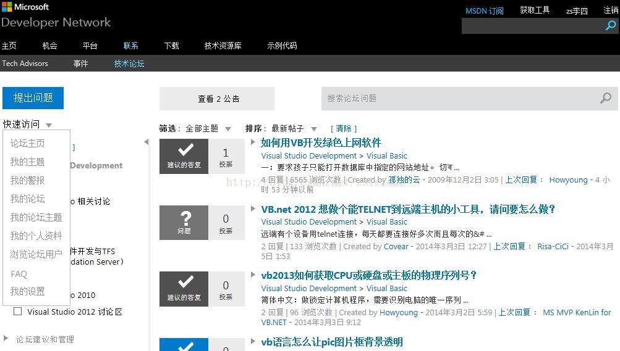Open thread vb2013如何获取CPU或硬盘或主板的物理序列号
This screenshot has height=351, width=620.
(369, 275)
